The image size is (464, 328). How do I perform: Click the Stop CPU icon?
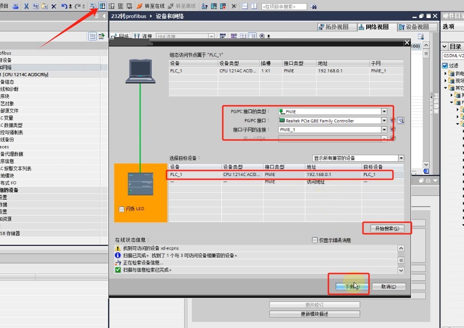[x=223, y=6]
